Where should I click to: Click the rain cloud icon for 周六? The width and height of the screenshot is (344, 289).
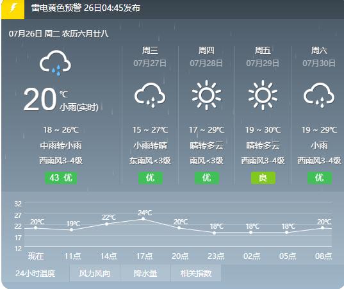click(319, 95)
